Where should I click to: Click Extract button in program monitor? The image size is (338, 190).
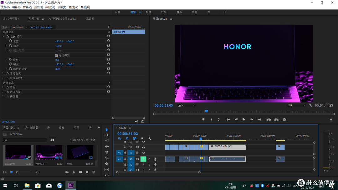pyautogui.click(x=276, y=119)
